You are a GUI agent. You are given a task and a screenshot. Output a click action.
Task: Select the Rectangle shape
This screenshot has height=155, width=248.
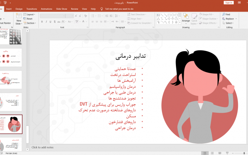tap(169, 15)
